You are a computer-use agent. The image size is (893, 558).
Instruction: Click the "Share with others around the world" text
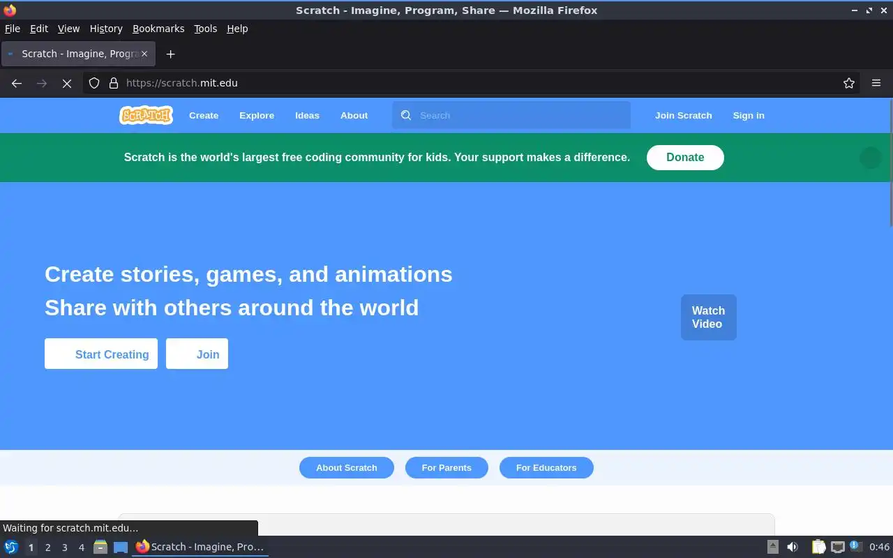(232, 308)
